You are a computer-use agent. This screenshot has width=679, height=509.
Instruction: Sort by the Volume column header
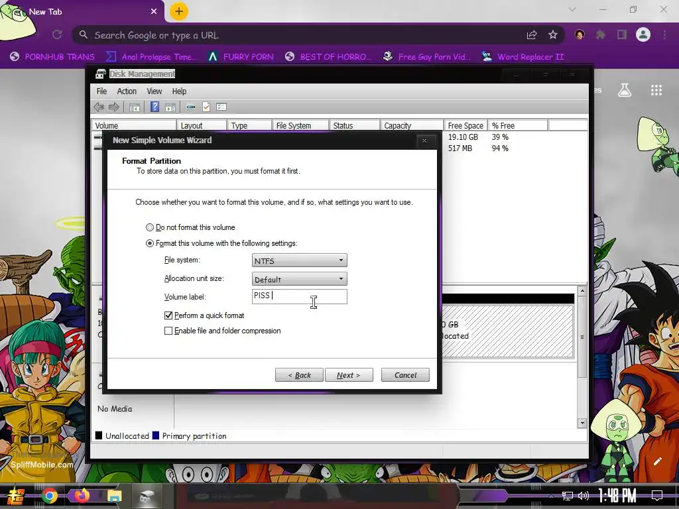pos(134,125)
